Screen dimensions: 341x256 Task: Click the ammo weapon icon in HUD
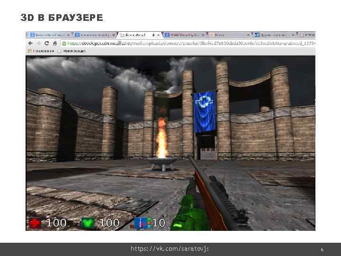point(141,223)
